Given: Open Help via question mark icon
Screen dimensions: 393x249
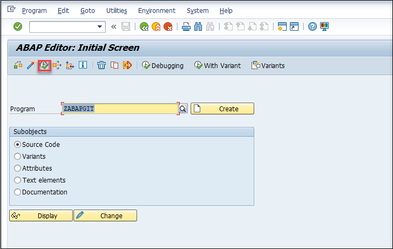Looking at the screenshot, I should [x=312, y=26].
